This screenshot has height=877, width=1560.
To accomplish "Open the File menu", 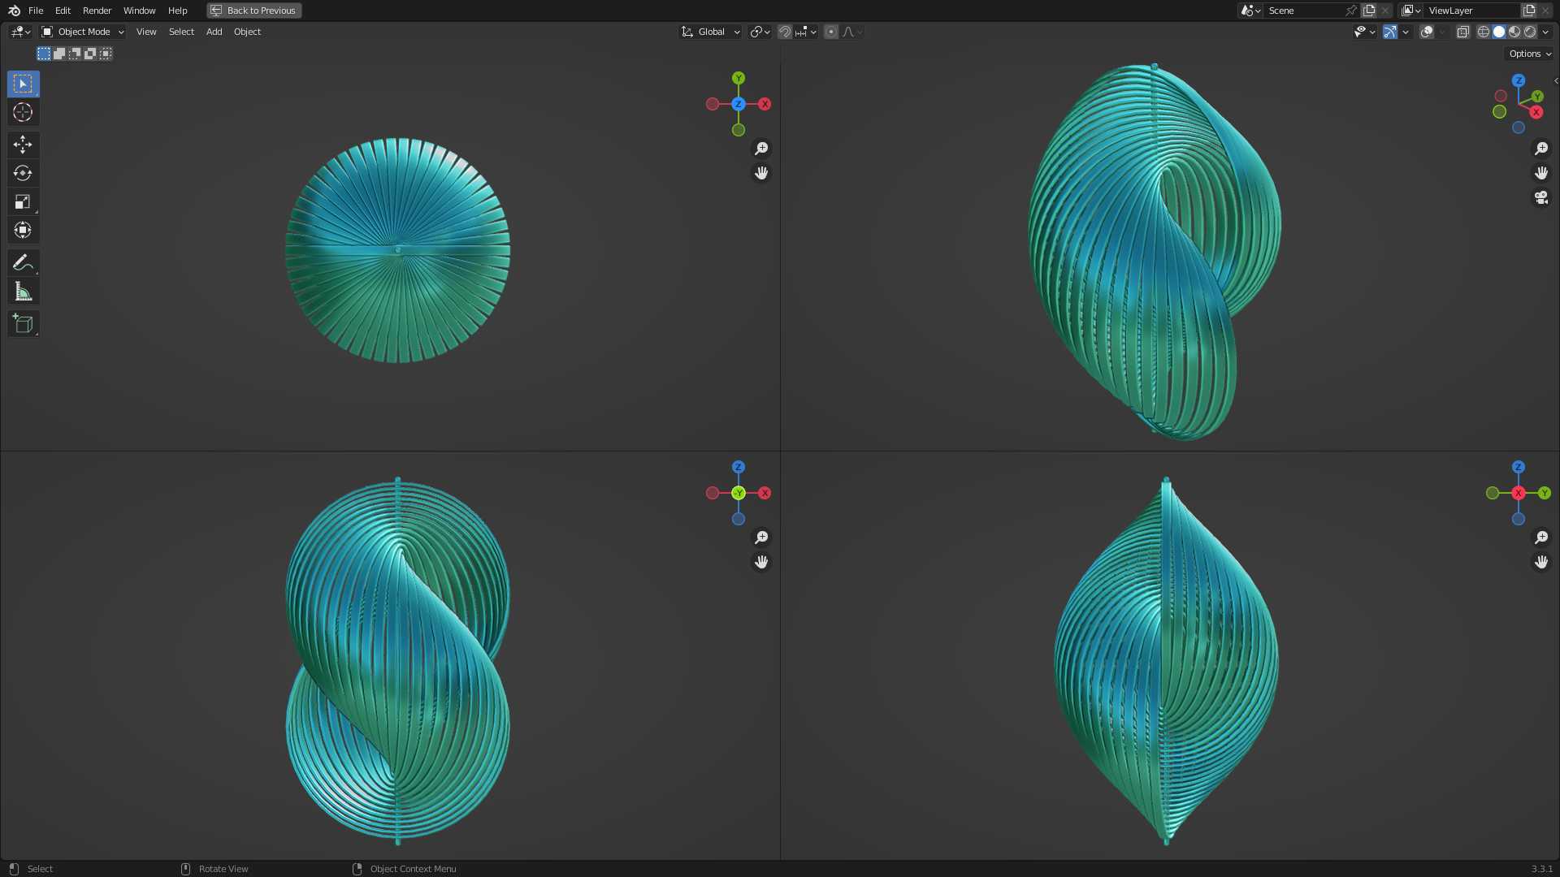I will pos(36,11).
